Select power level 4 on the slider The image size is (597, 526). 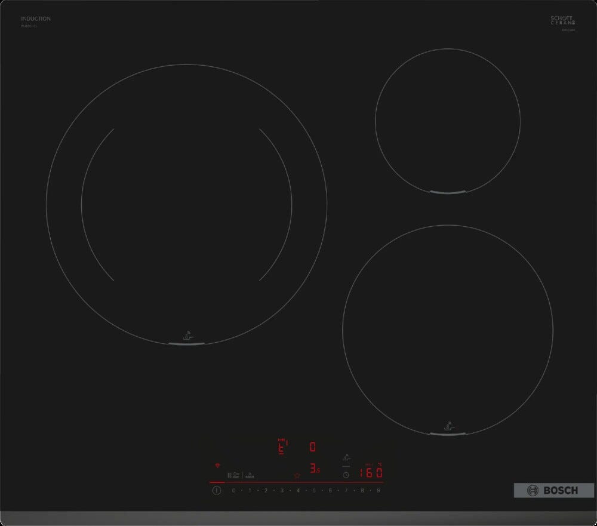[x=298, y=491]
